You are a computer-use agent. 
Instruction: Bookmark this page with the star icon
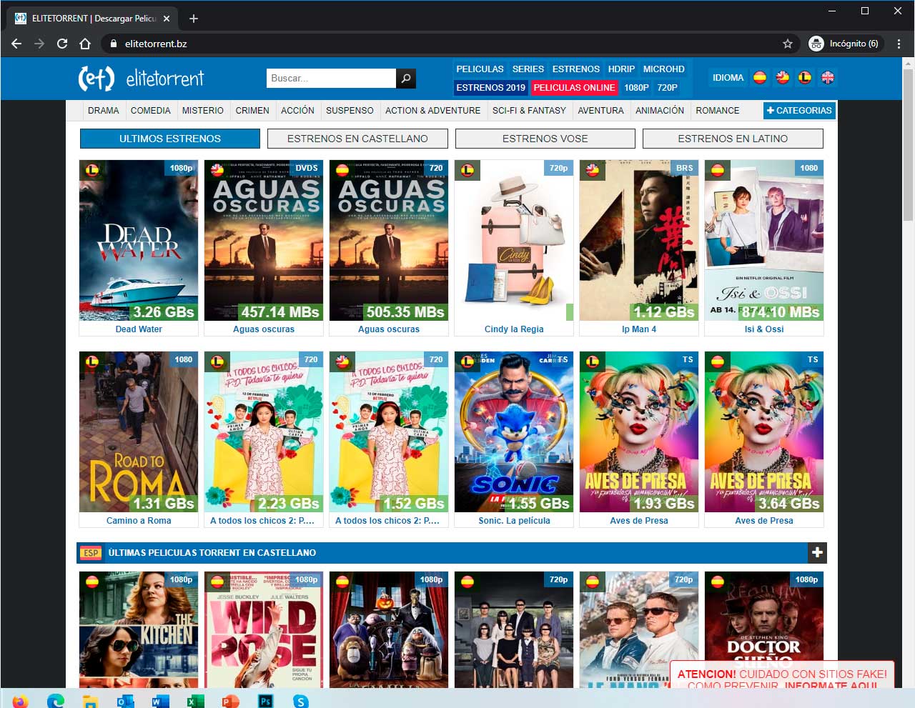[x=788, y=44]
